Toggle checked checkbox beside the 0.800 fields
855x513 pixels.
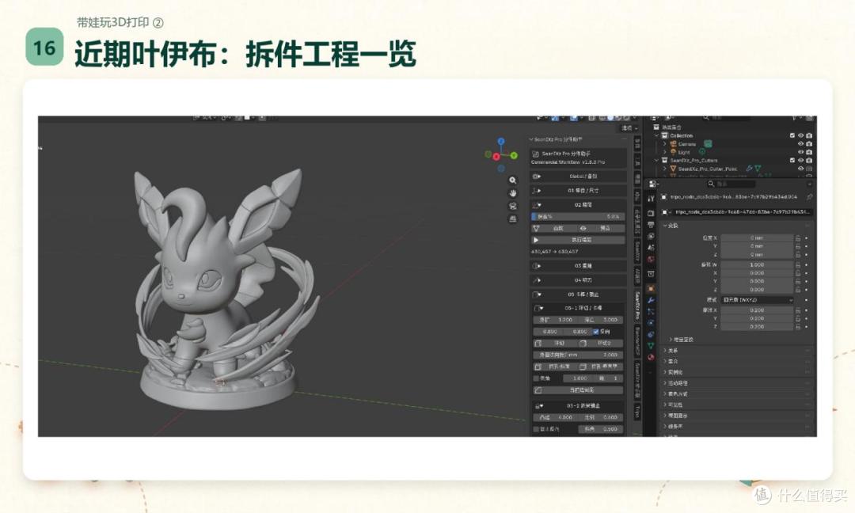595,332
